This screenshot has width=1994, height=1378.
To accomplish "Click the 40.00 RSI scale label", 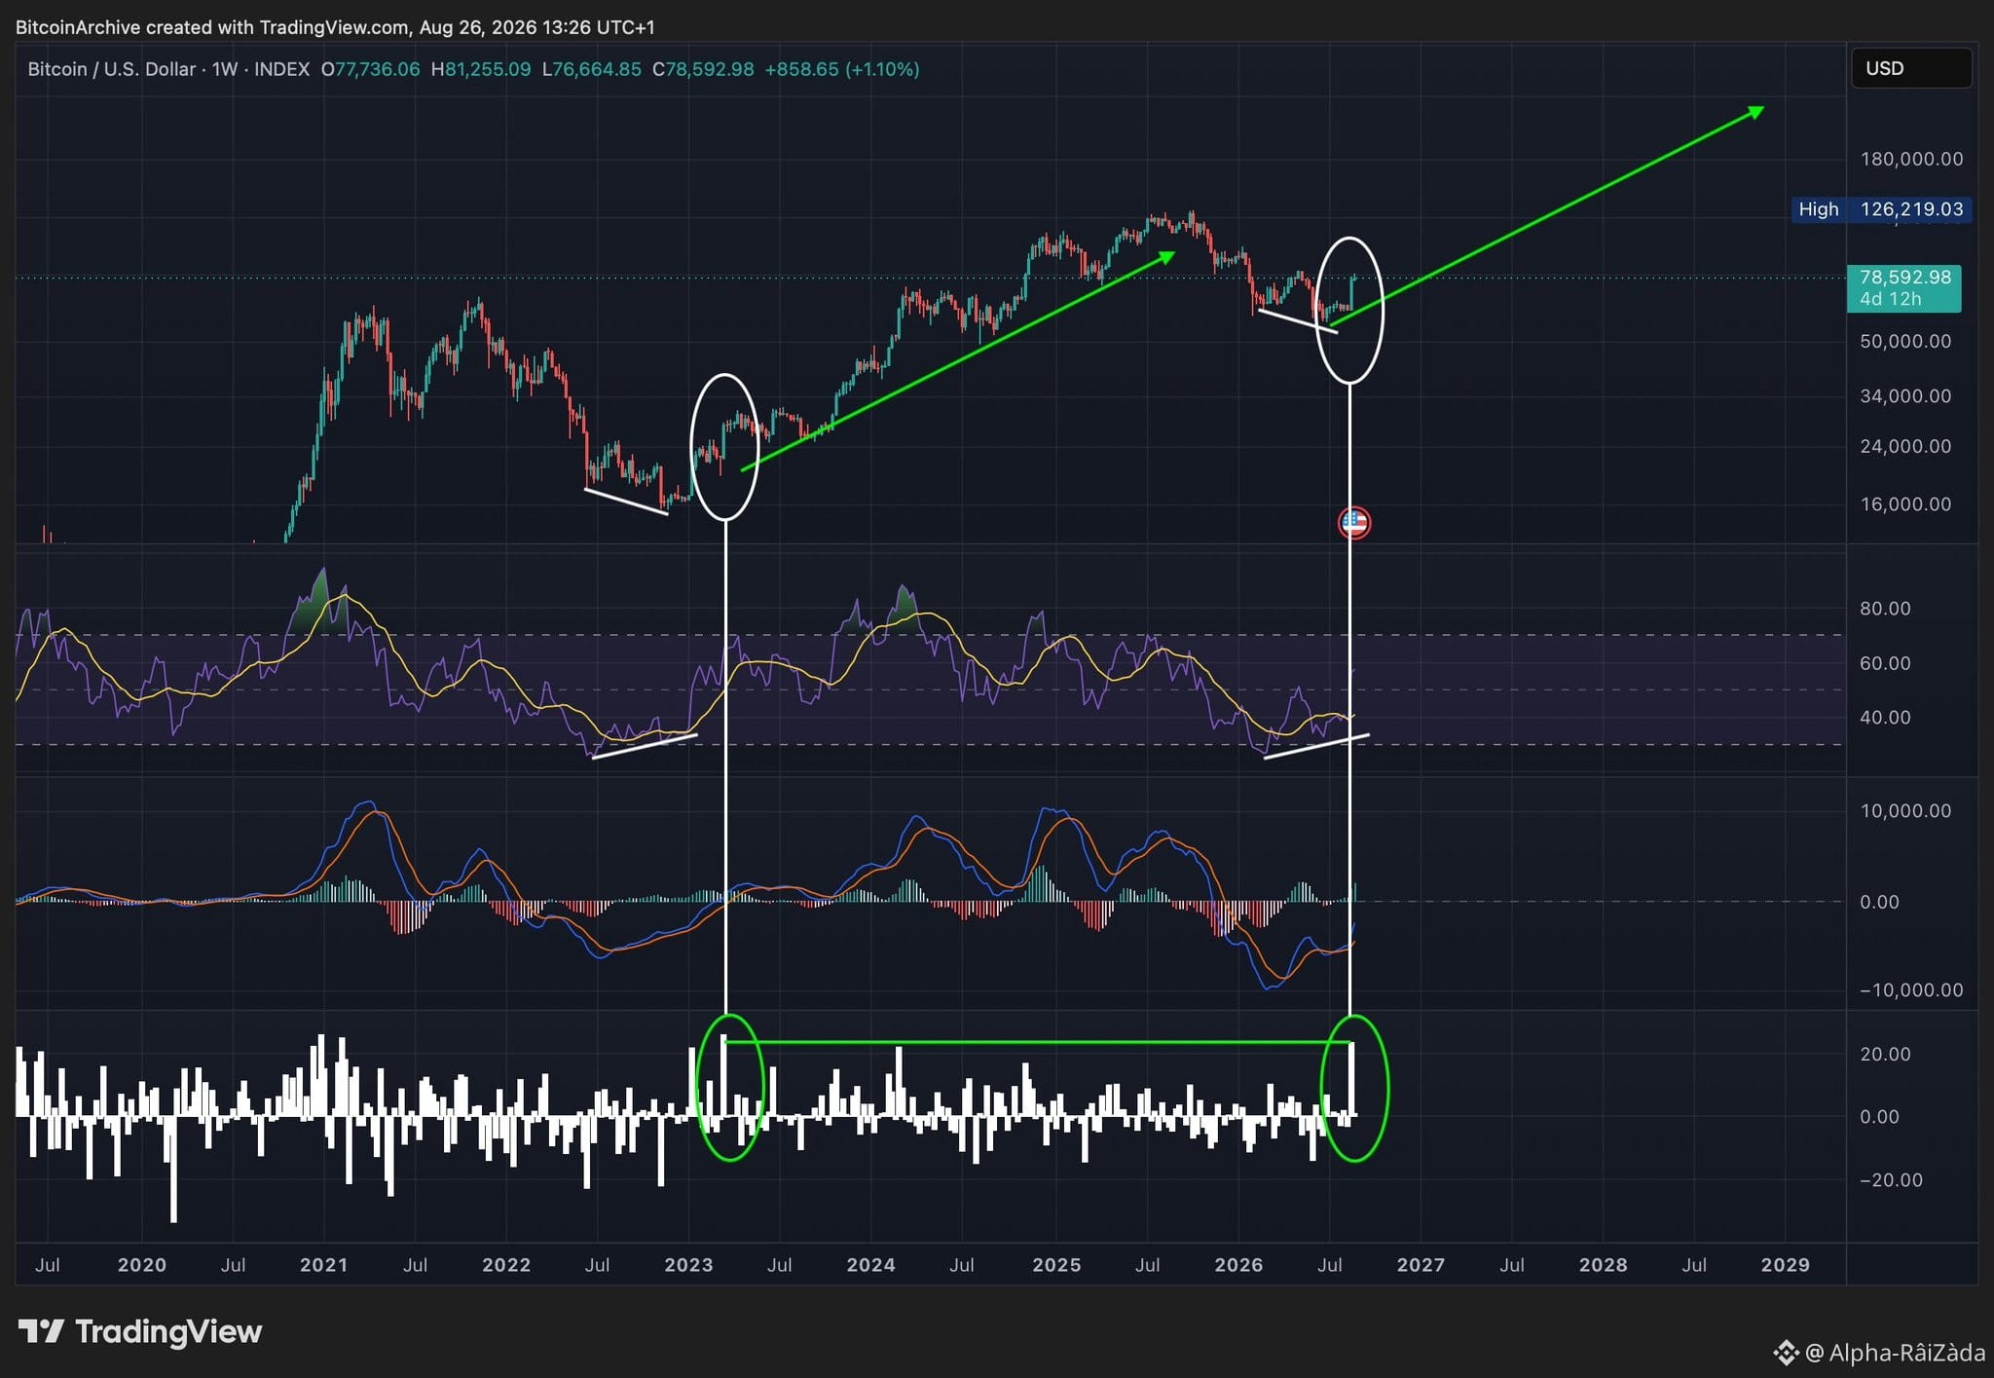I will [1885, 718].
